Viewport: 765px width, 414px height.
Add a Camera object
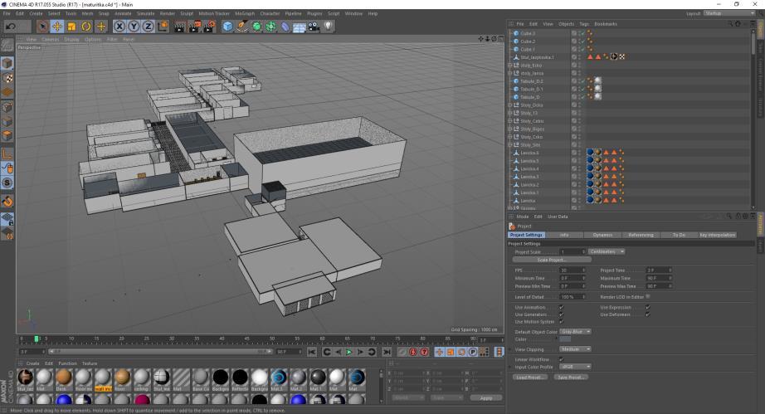coord(314,27)
